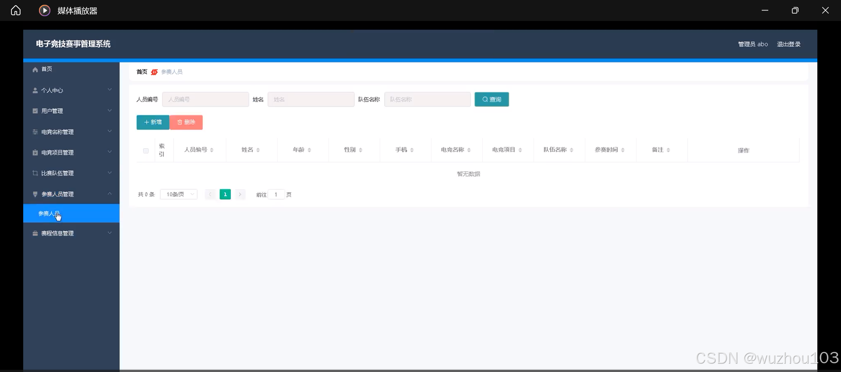Image resolution: width=841 pixels, height=372 pixels.
Task: Toggle the select-all checkbox in table header
Action: [x=146, y=151]
